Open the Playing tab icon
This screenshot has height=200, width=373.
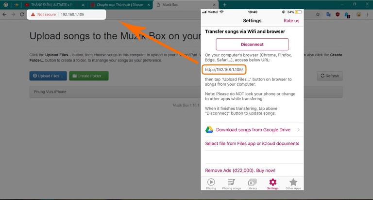[x=211, y=184]
